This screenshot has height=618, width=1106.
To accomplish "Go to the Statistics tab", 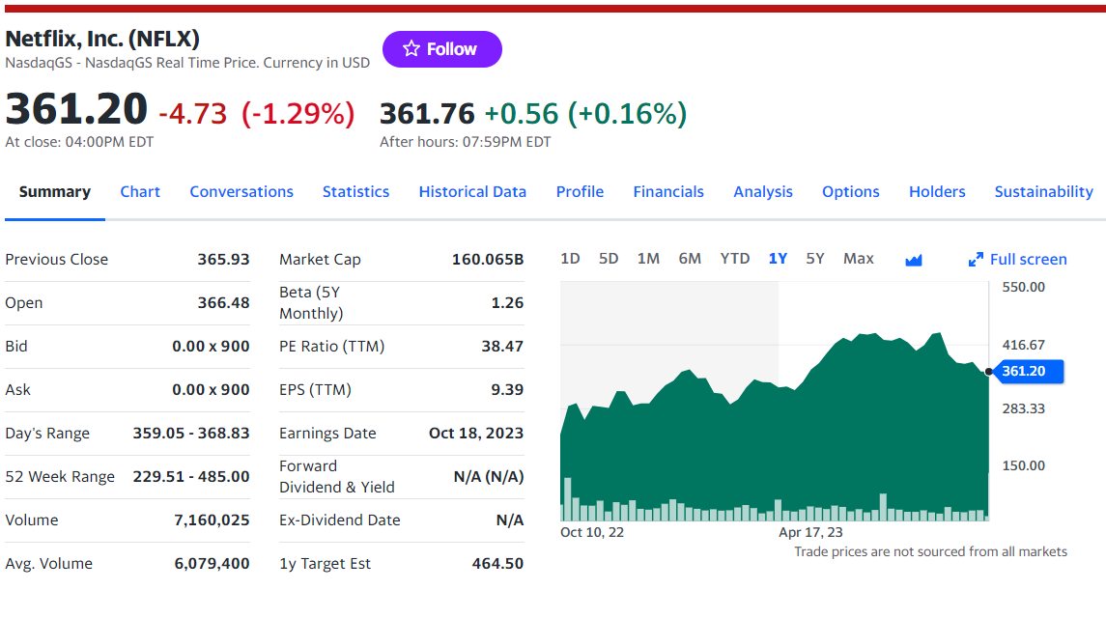I will pyautogui.click(x=356, y=192).
